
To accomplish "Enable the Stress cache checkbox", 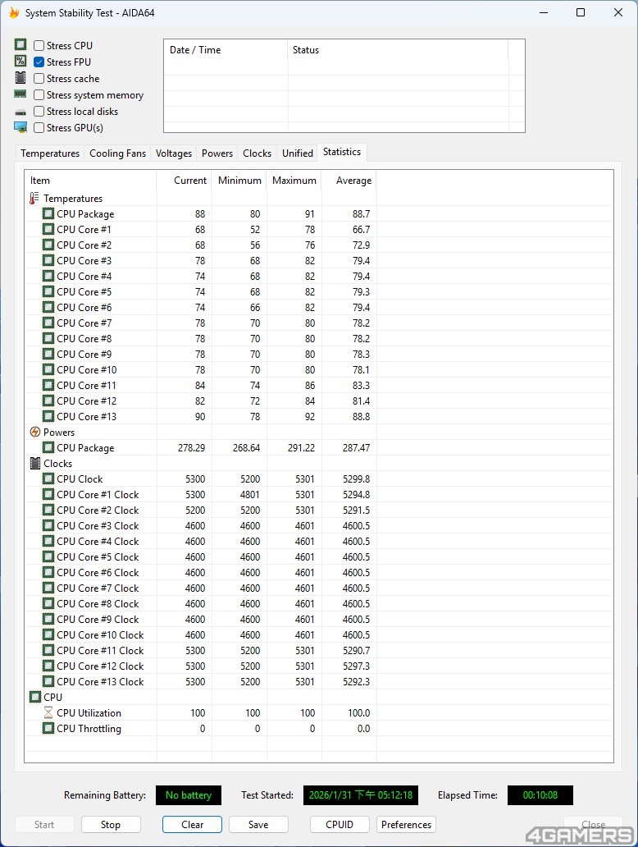I will point(39,79).
